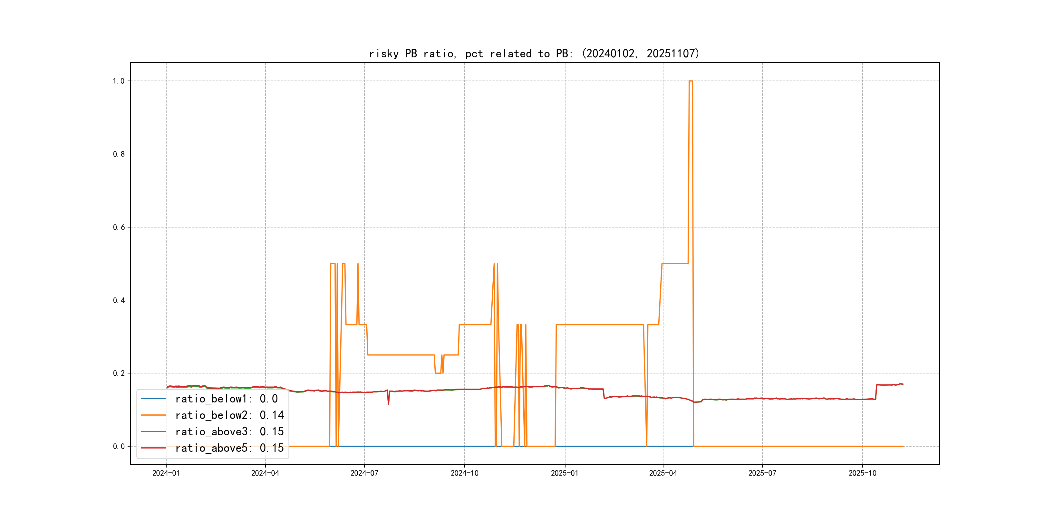
Task: Click the orange line peak at 1.0
Action: (691, 81)
